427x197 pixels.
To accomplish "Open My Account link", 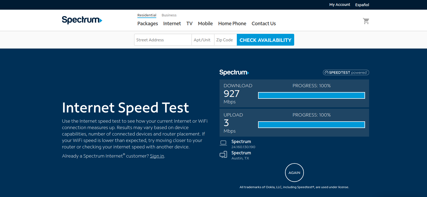I will [x=340, y=5].
